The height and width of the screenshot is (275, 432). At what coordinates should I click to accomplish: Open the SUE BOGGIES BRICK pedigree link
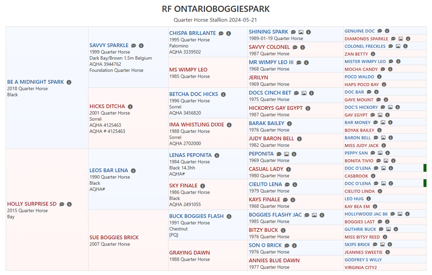point(114,238)
